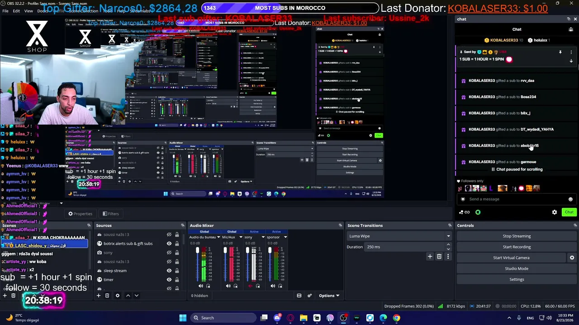This screenshot has height=325, width=579.
Task: Open OBS Settings from Controls
Action: coord(517,279)
